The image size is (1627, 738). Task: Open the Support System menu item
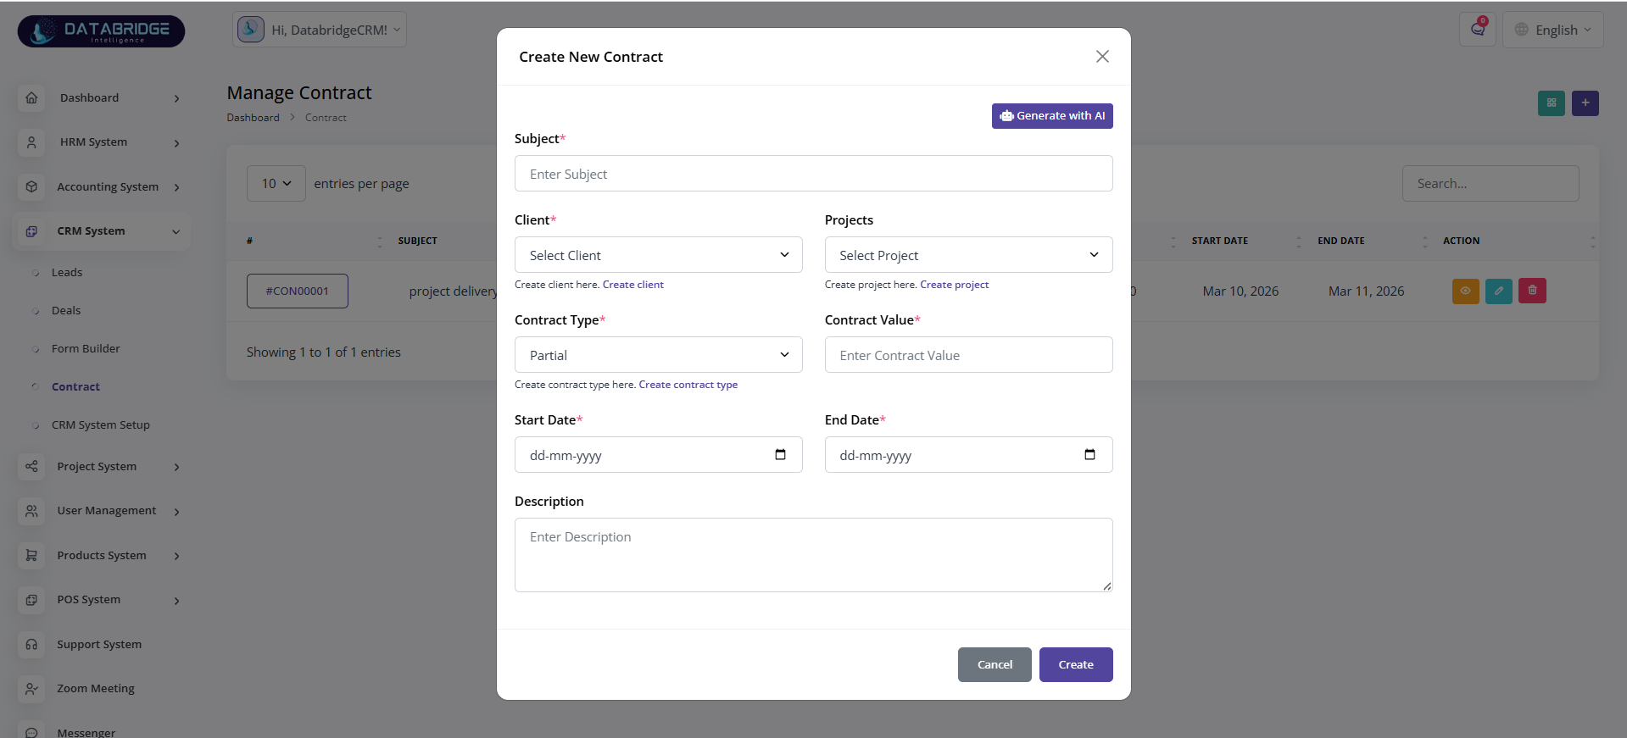point(99,644)
